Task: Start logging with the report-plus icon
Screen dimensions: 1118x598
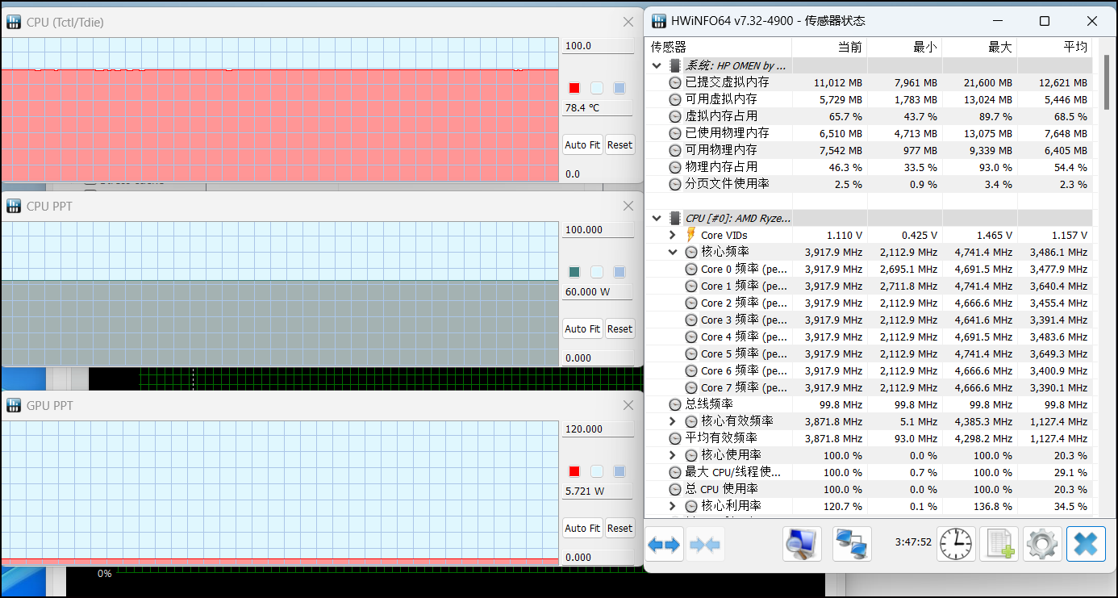Action: point(999,544)
